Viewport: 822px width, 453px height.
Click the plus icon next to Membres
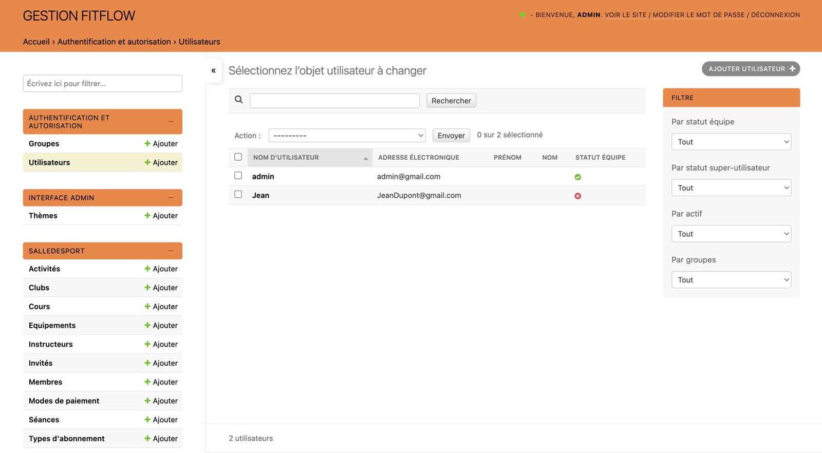coord(147,382)
